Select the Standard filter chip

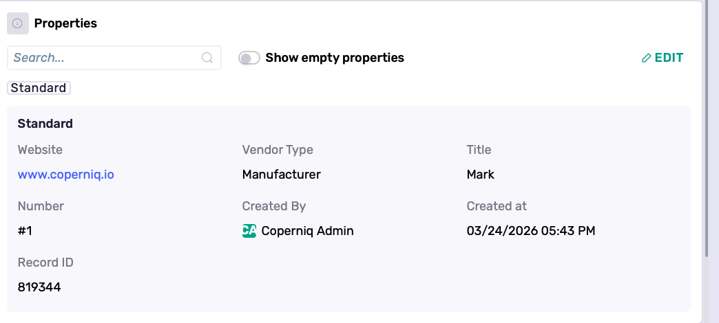pos(39,88)
